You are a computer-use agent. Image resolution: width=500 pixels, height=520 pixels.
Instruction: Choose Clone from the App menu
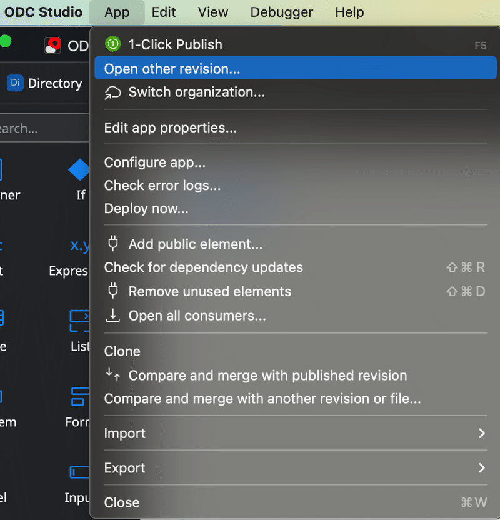coord(296,351)
